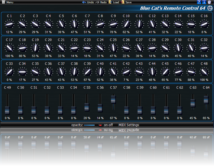This screenshot has width=214, height=166.
Task: Click the C 1 knob at 12 %
Action: coord(9,24)
